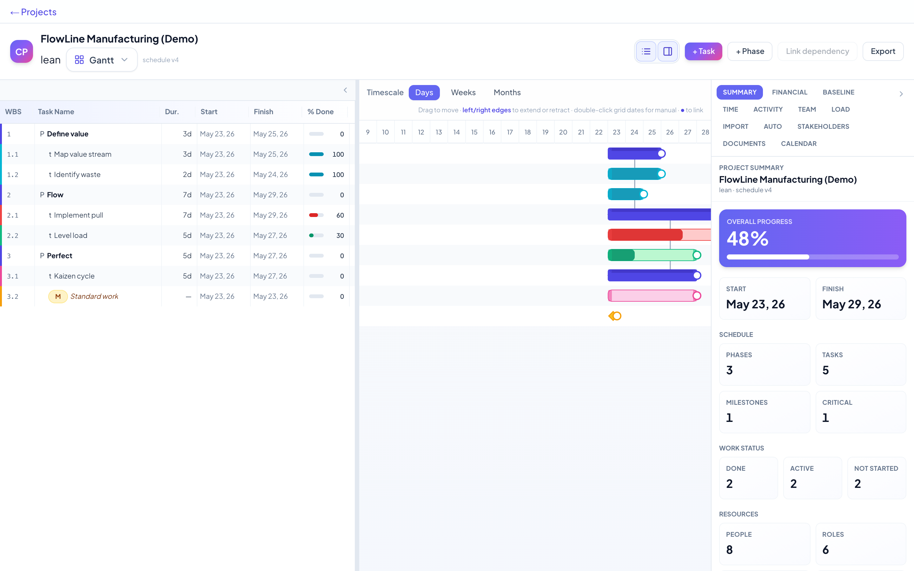Sort by the WBS column header
This screenshot has width=914, height=571.
[13, 112]
